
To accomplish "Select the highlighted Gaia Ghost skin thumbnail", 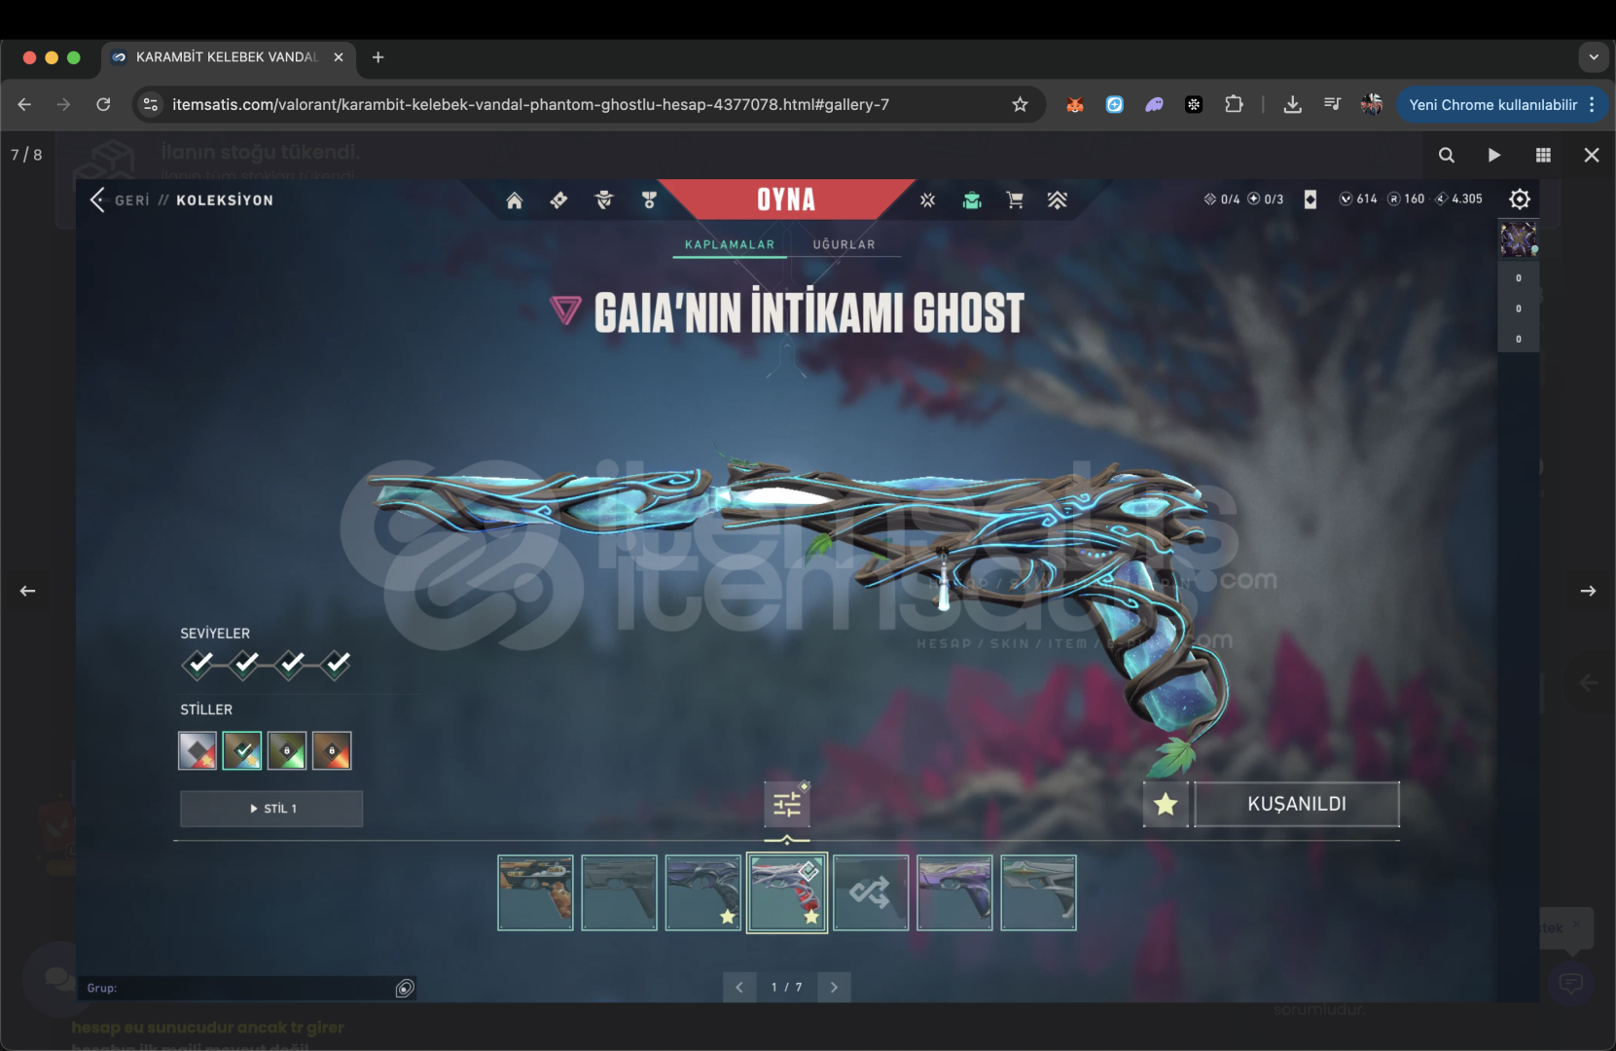I will [x=787, y=893].
